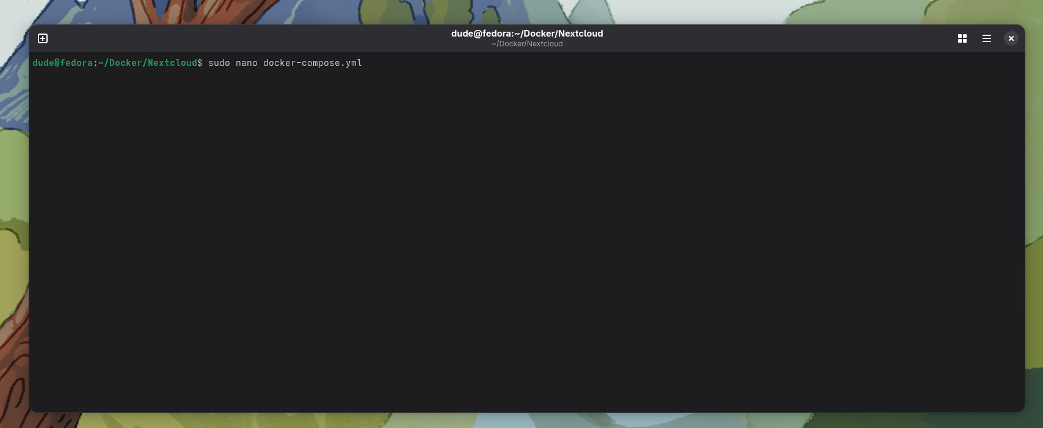Click the command text docker-compose.yml
The height and width of the screenshot is (428, 1043).
tap(313, 63)
